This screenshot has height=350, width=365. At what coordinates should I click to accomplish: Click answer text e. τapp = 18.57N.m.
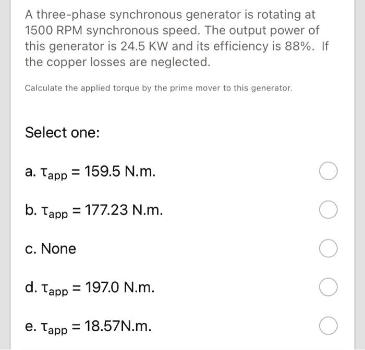point(88,327)
